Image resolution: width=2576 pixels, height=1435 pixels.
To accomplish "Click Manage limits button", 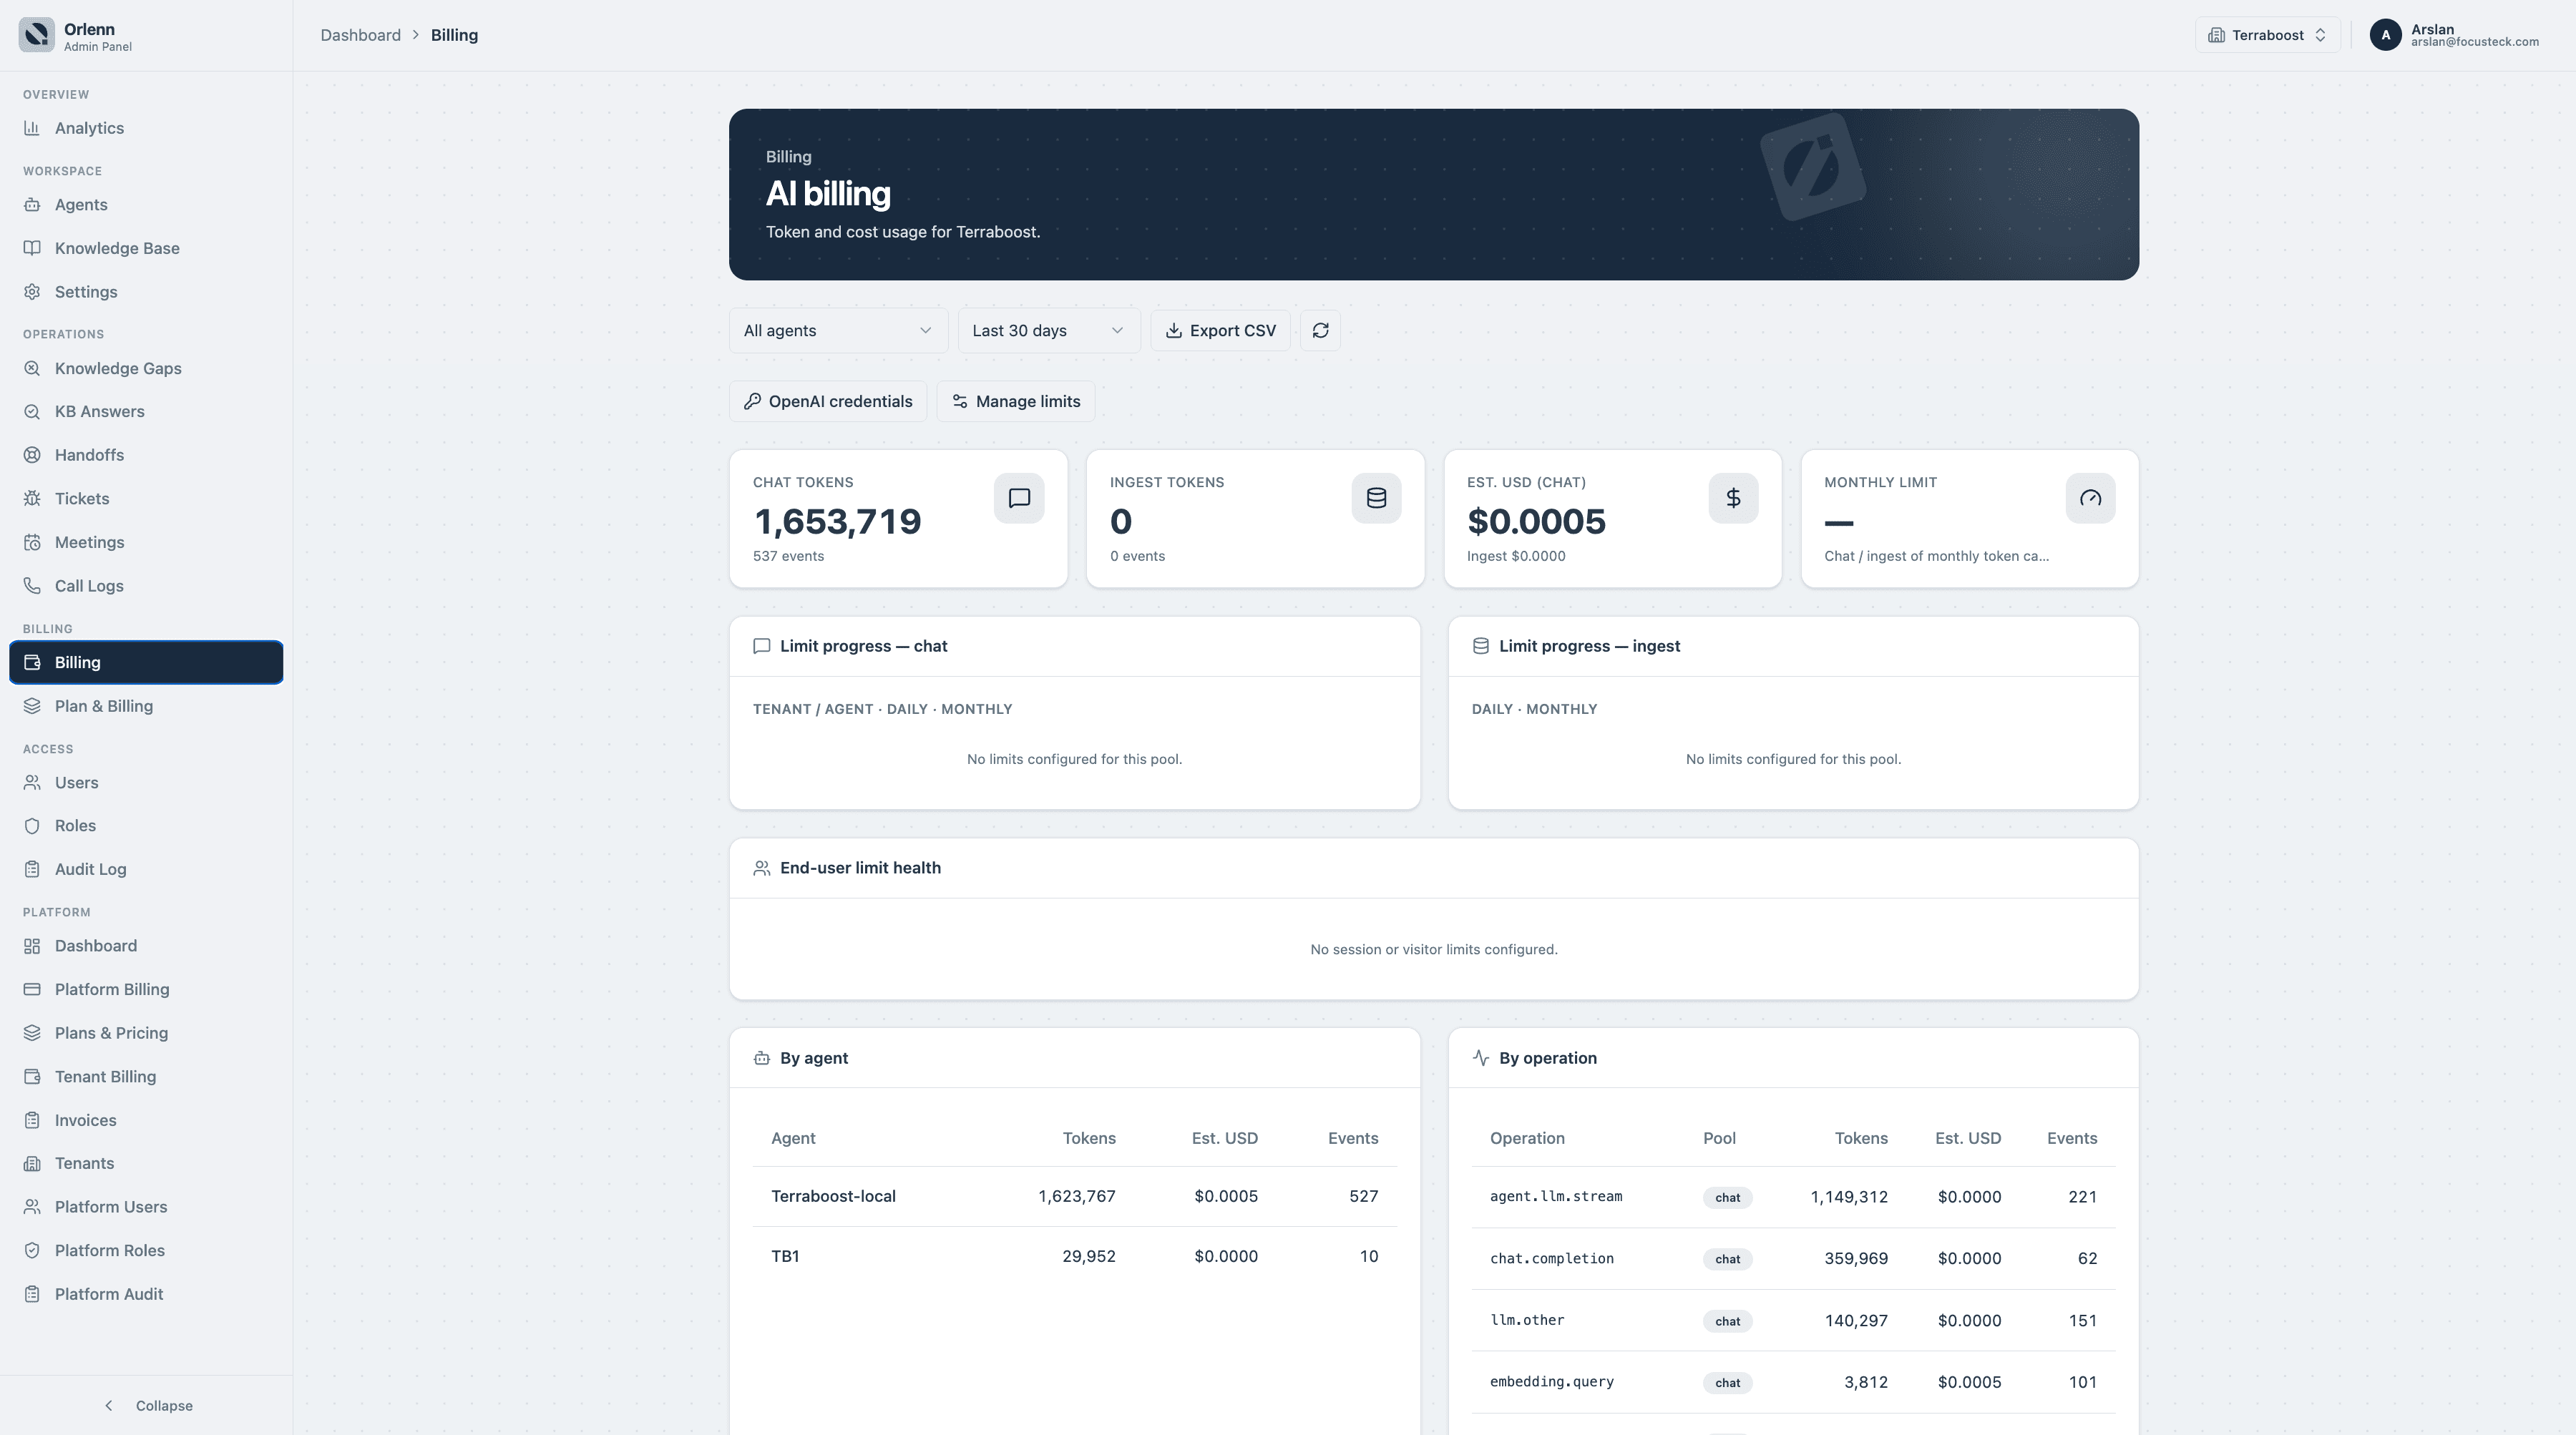I will (1016, 401).
